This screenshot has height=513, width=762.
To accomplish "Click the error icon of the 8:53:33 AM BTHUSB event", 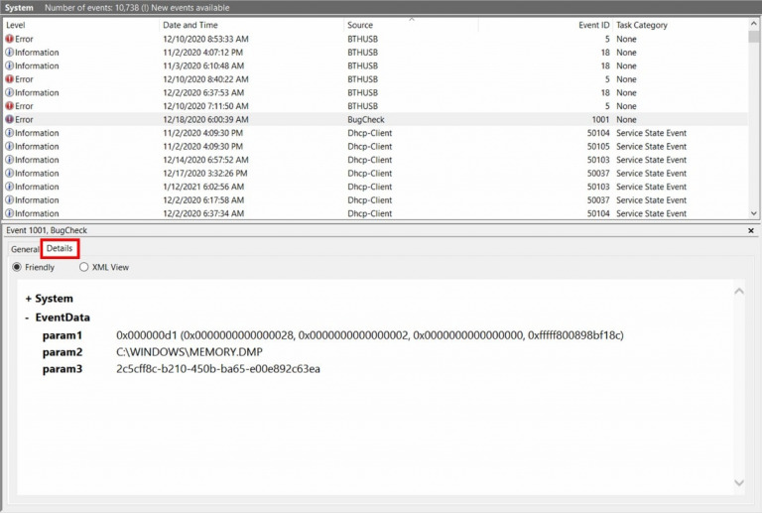I will (x=9, y=39).
